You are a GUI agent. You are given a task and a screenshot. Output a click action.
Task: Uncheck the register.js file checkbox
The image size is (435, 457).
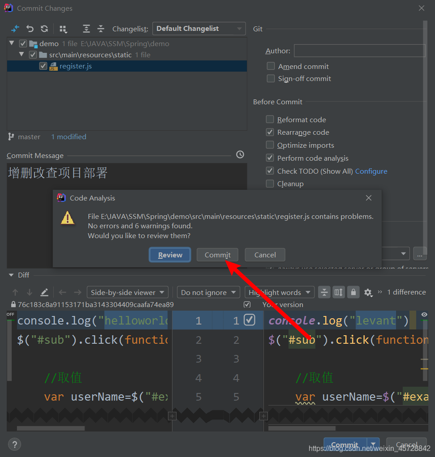[43, 66]
